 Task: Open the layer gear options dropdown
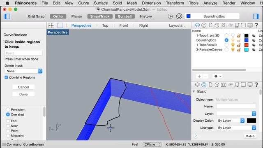tap(217, 76)
